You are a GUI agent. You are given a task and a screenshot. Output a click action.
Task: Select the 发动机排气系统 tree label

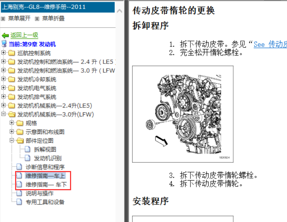(x=37, y=97)
